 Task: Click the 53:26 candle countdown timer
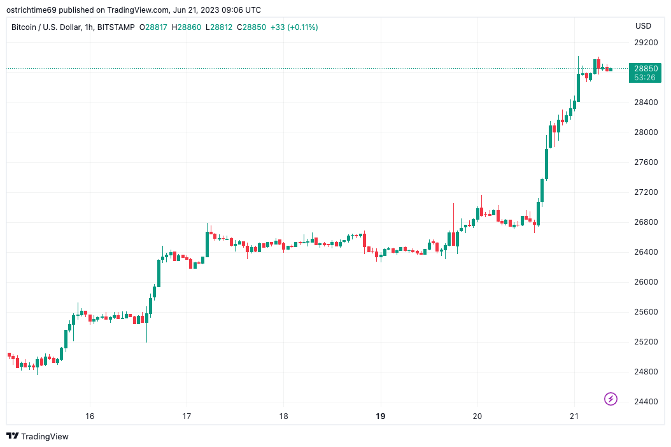(x=646, y=78)
